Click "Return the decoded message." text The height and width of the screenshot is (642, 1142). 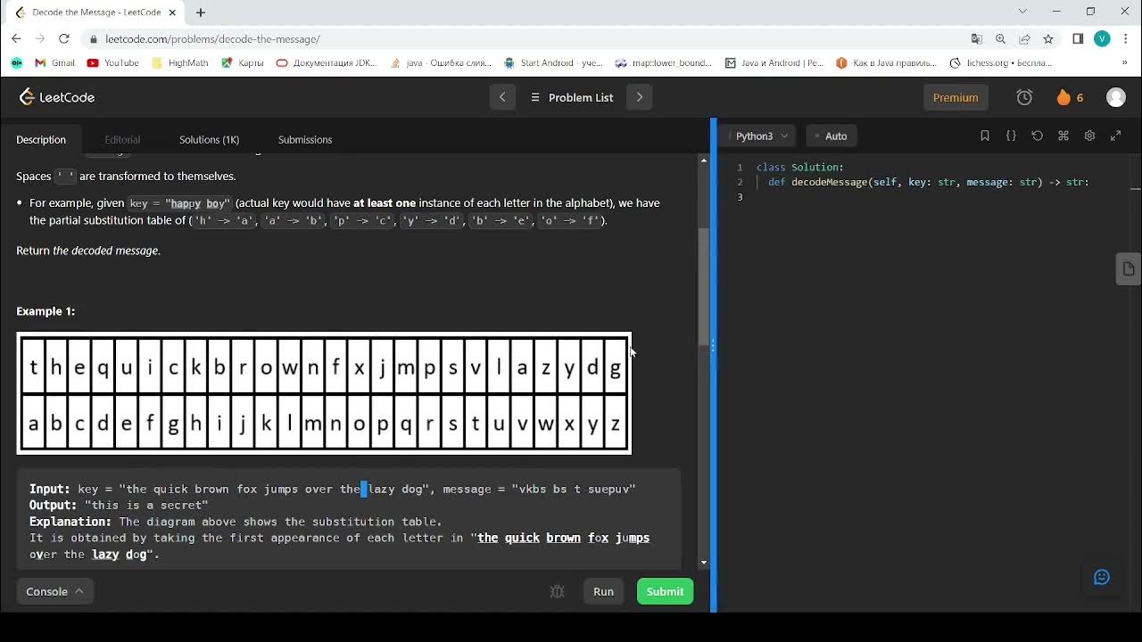click(x=88, y=251)
